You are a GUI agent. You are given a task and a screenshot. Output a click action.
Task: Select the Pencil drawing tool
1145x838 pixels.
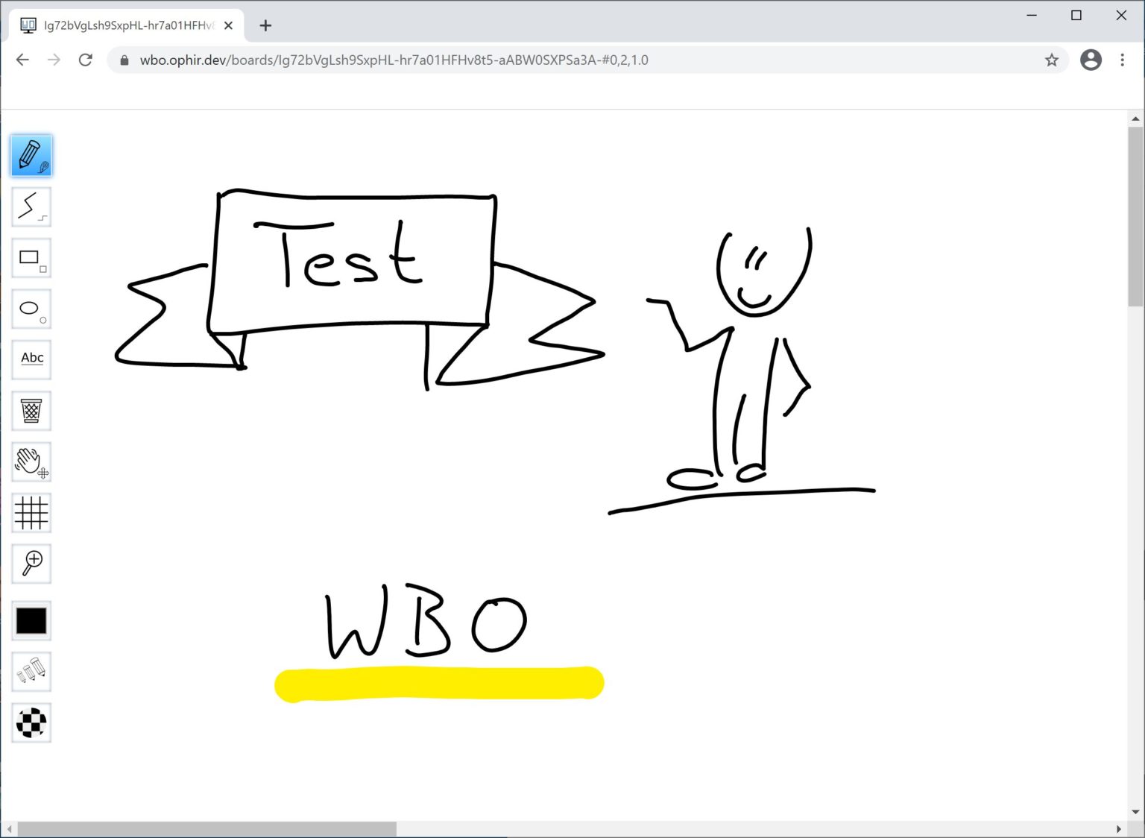pos(31,155)
